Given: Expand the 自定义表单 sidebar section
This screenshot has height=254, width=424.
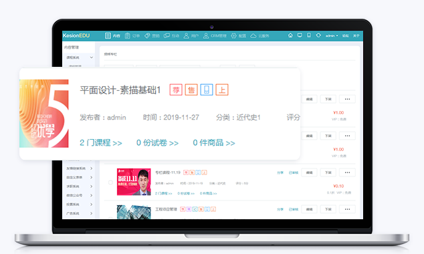Looking at the screenshot, I should click(80, 177).
